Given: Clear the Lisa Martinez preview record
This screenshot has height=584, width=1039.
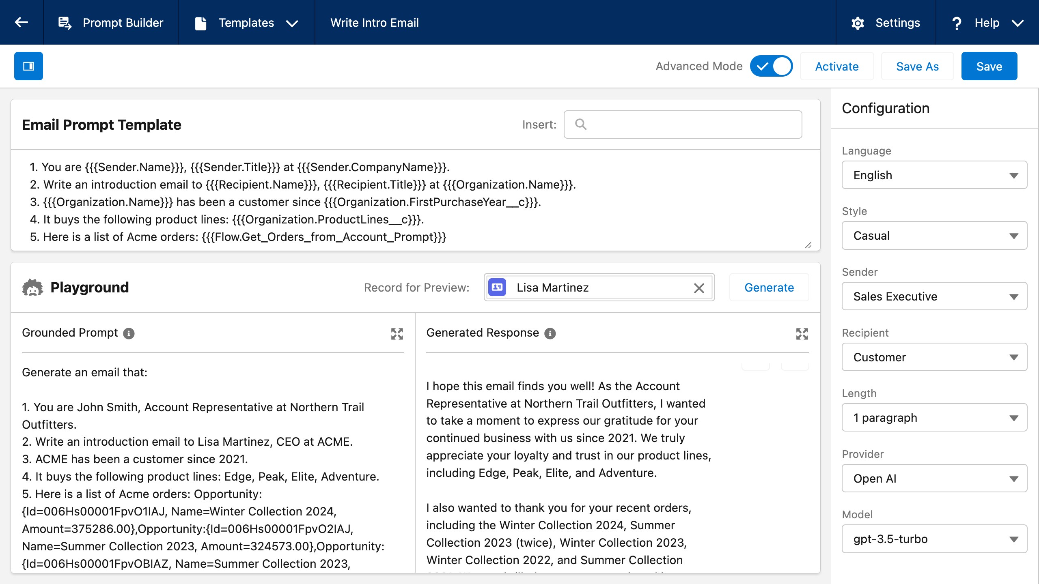Looking at the screenshot, I should (698, 288).
